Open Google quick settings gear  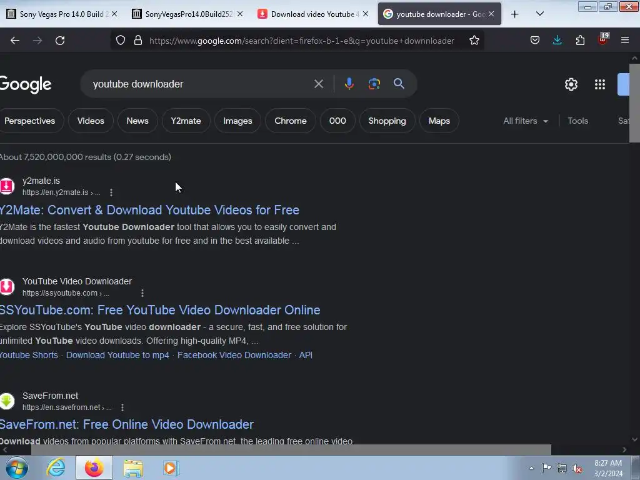tap(571, 84)
